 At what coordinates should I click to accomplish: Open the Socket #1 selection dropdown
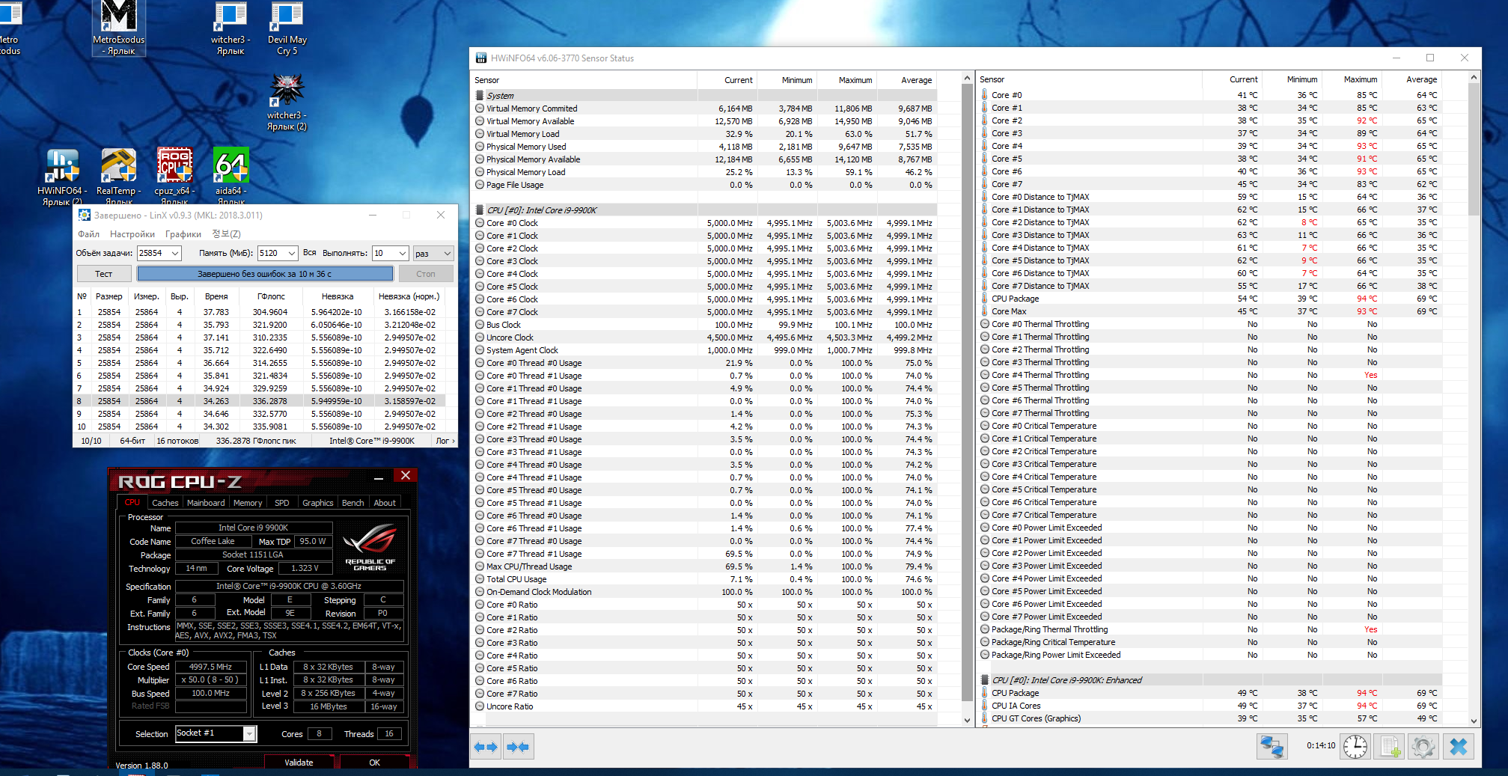pyautogui.click(x=250, y=733)
